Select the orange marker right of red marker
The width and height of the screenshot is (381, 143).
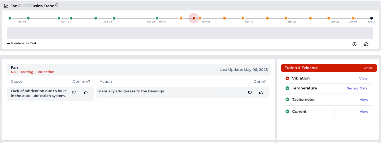coord(200,18)
